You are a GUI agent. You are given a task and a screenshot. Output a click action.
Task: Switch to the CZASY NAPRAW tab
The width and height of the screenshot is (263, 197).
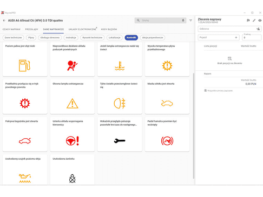(x=11, y=29)
